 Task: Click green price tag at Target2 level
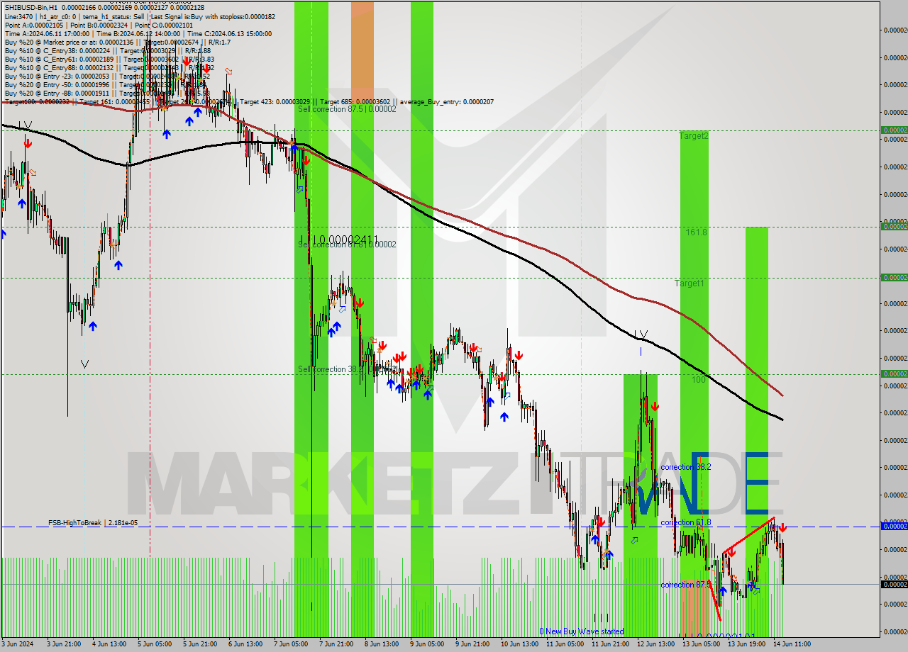tap(894, 130)
